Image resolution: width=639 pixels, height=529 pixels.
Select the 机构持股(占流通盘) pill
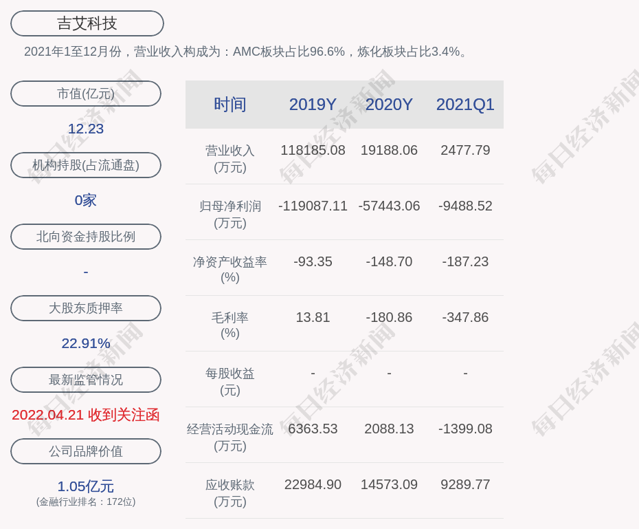pyautogui.click(x=86, y=165)
